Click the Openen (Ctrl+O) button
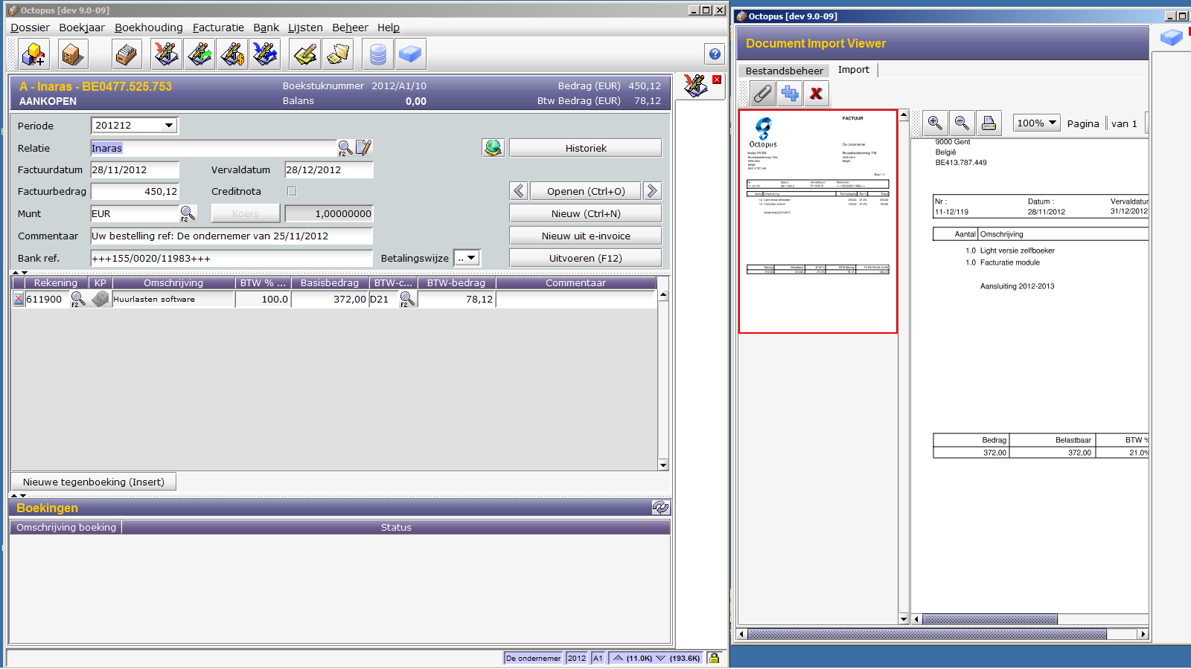The width and height of the screenshot is (1191, 669). 586,191
